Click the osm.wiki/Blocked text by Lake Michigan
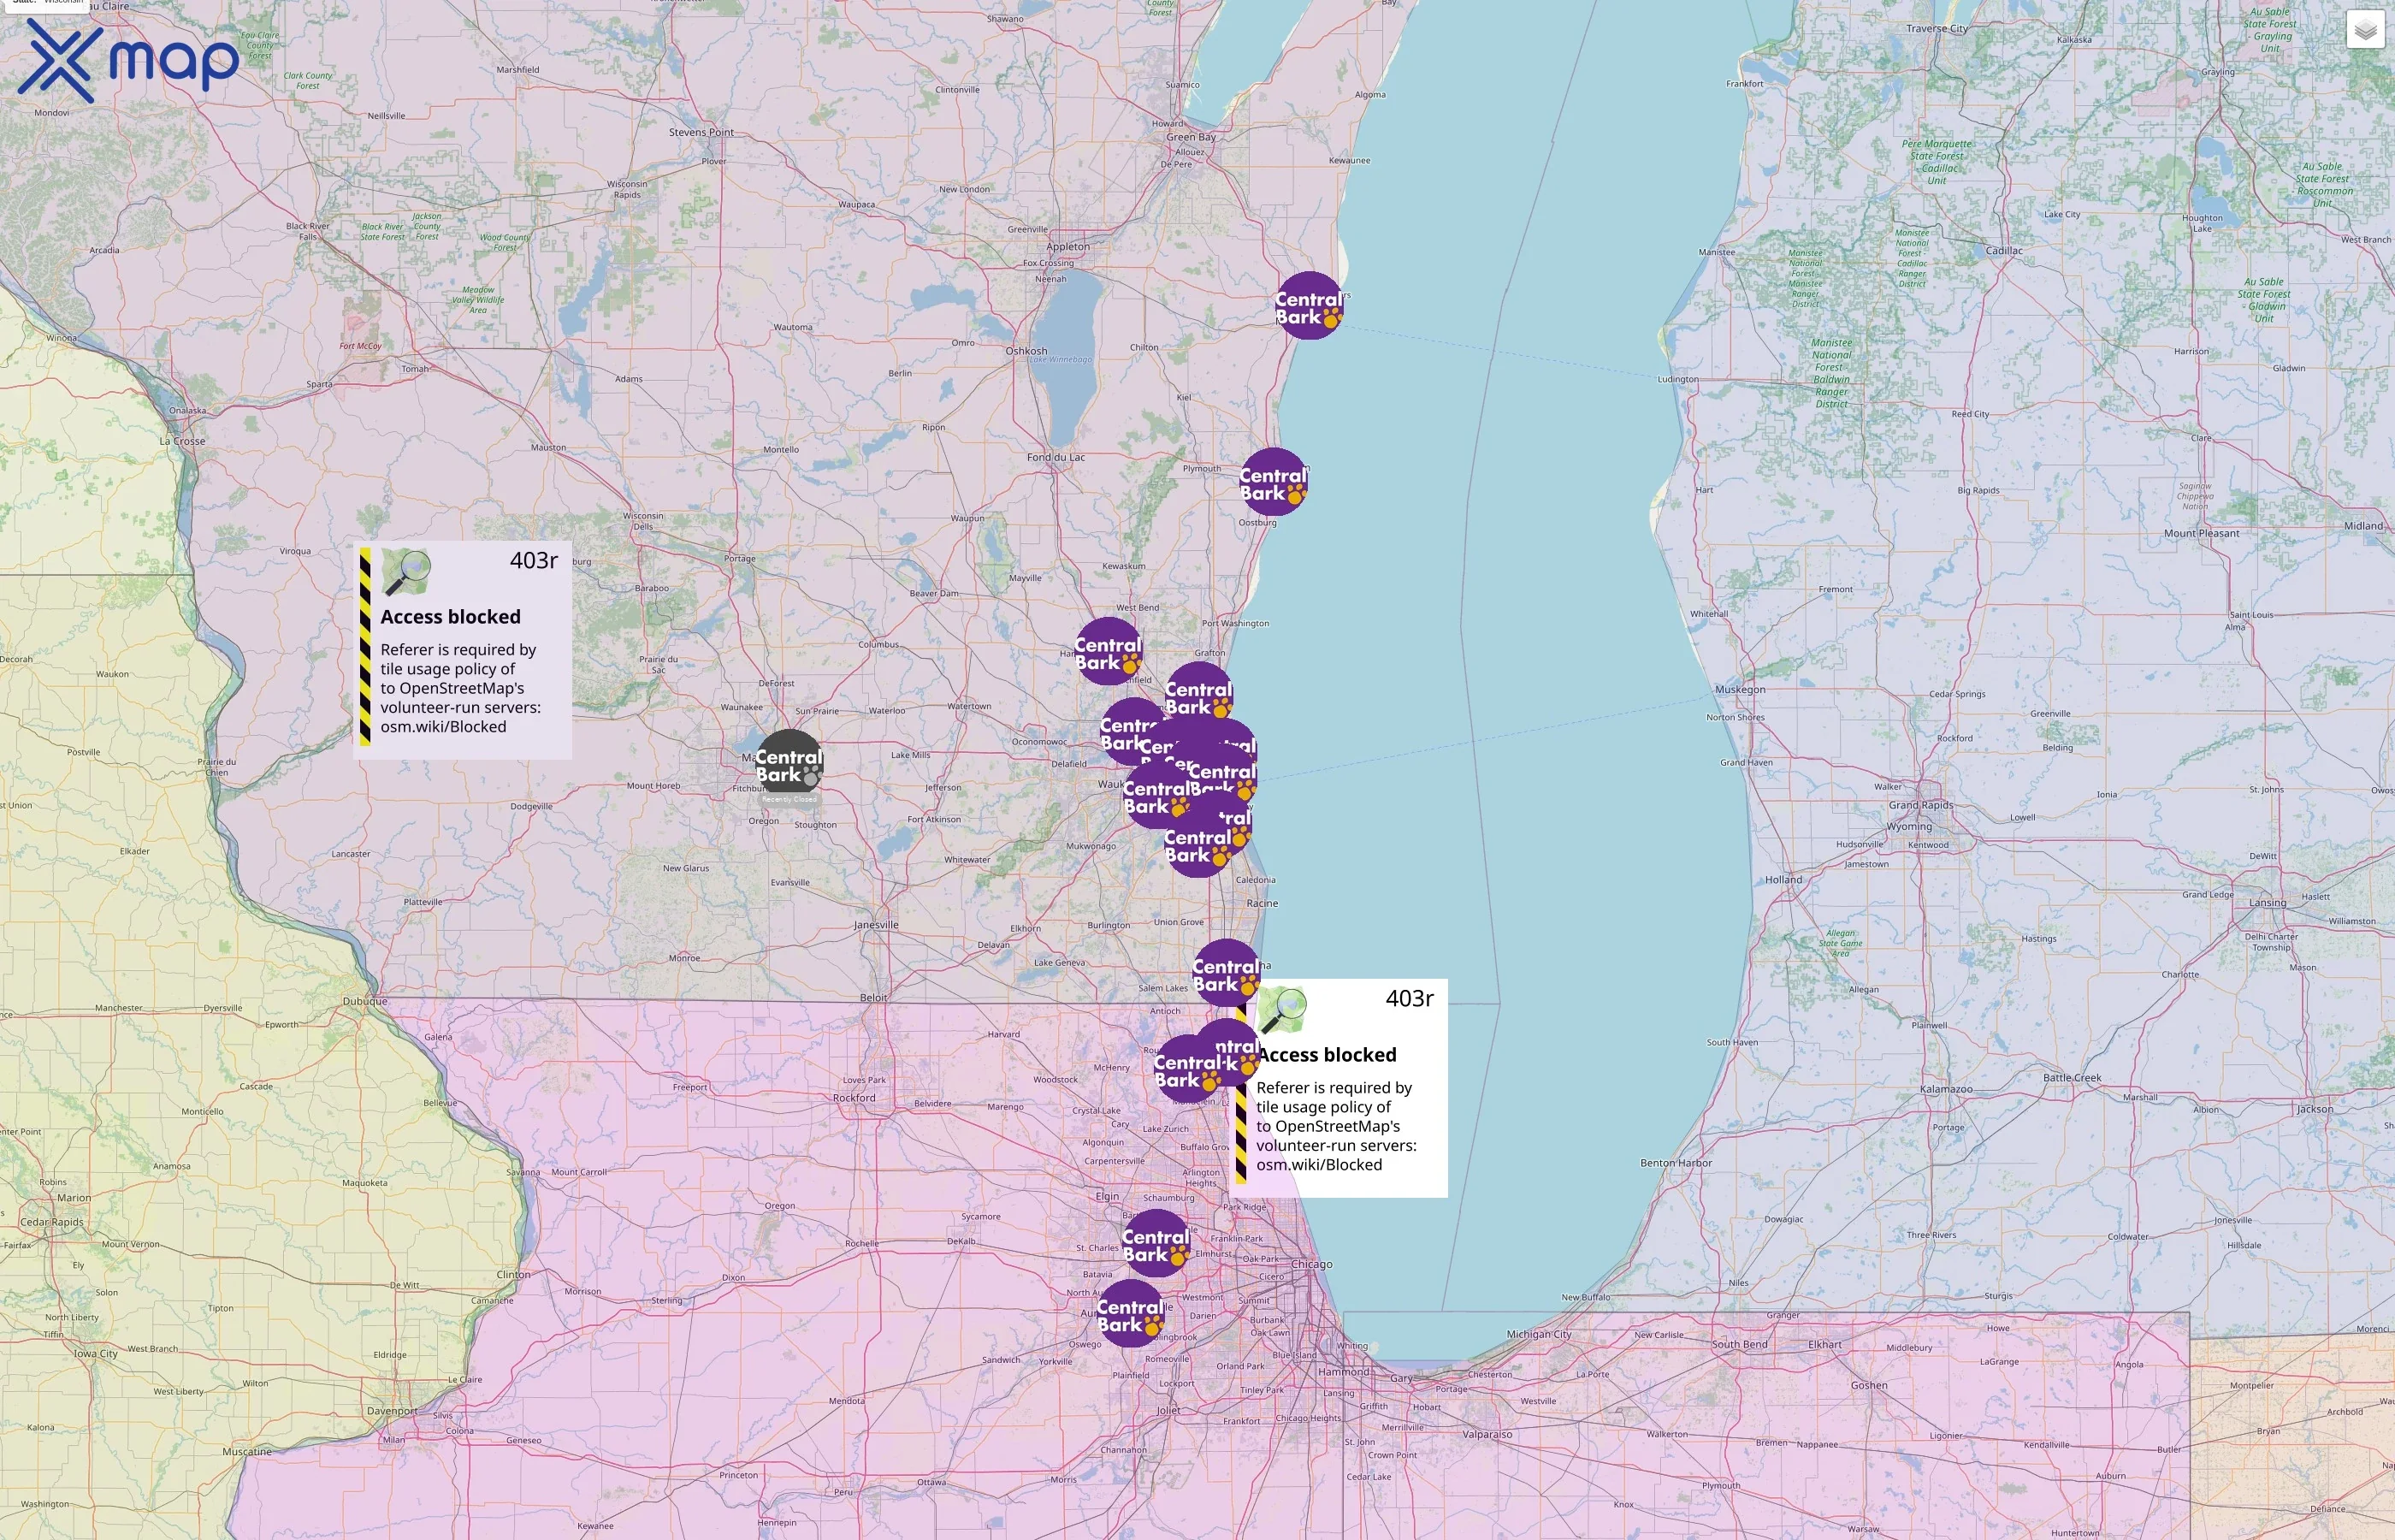This screenshot has width=2395, height=1540. [1318, 1165]
